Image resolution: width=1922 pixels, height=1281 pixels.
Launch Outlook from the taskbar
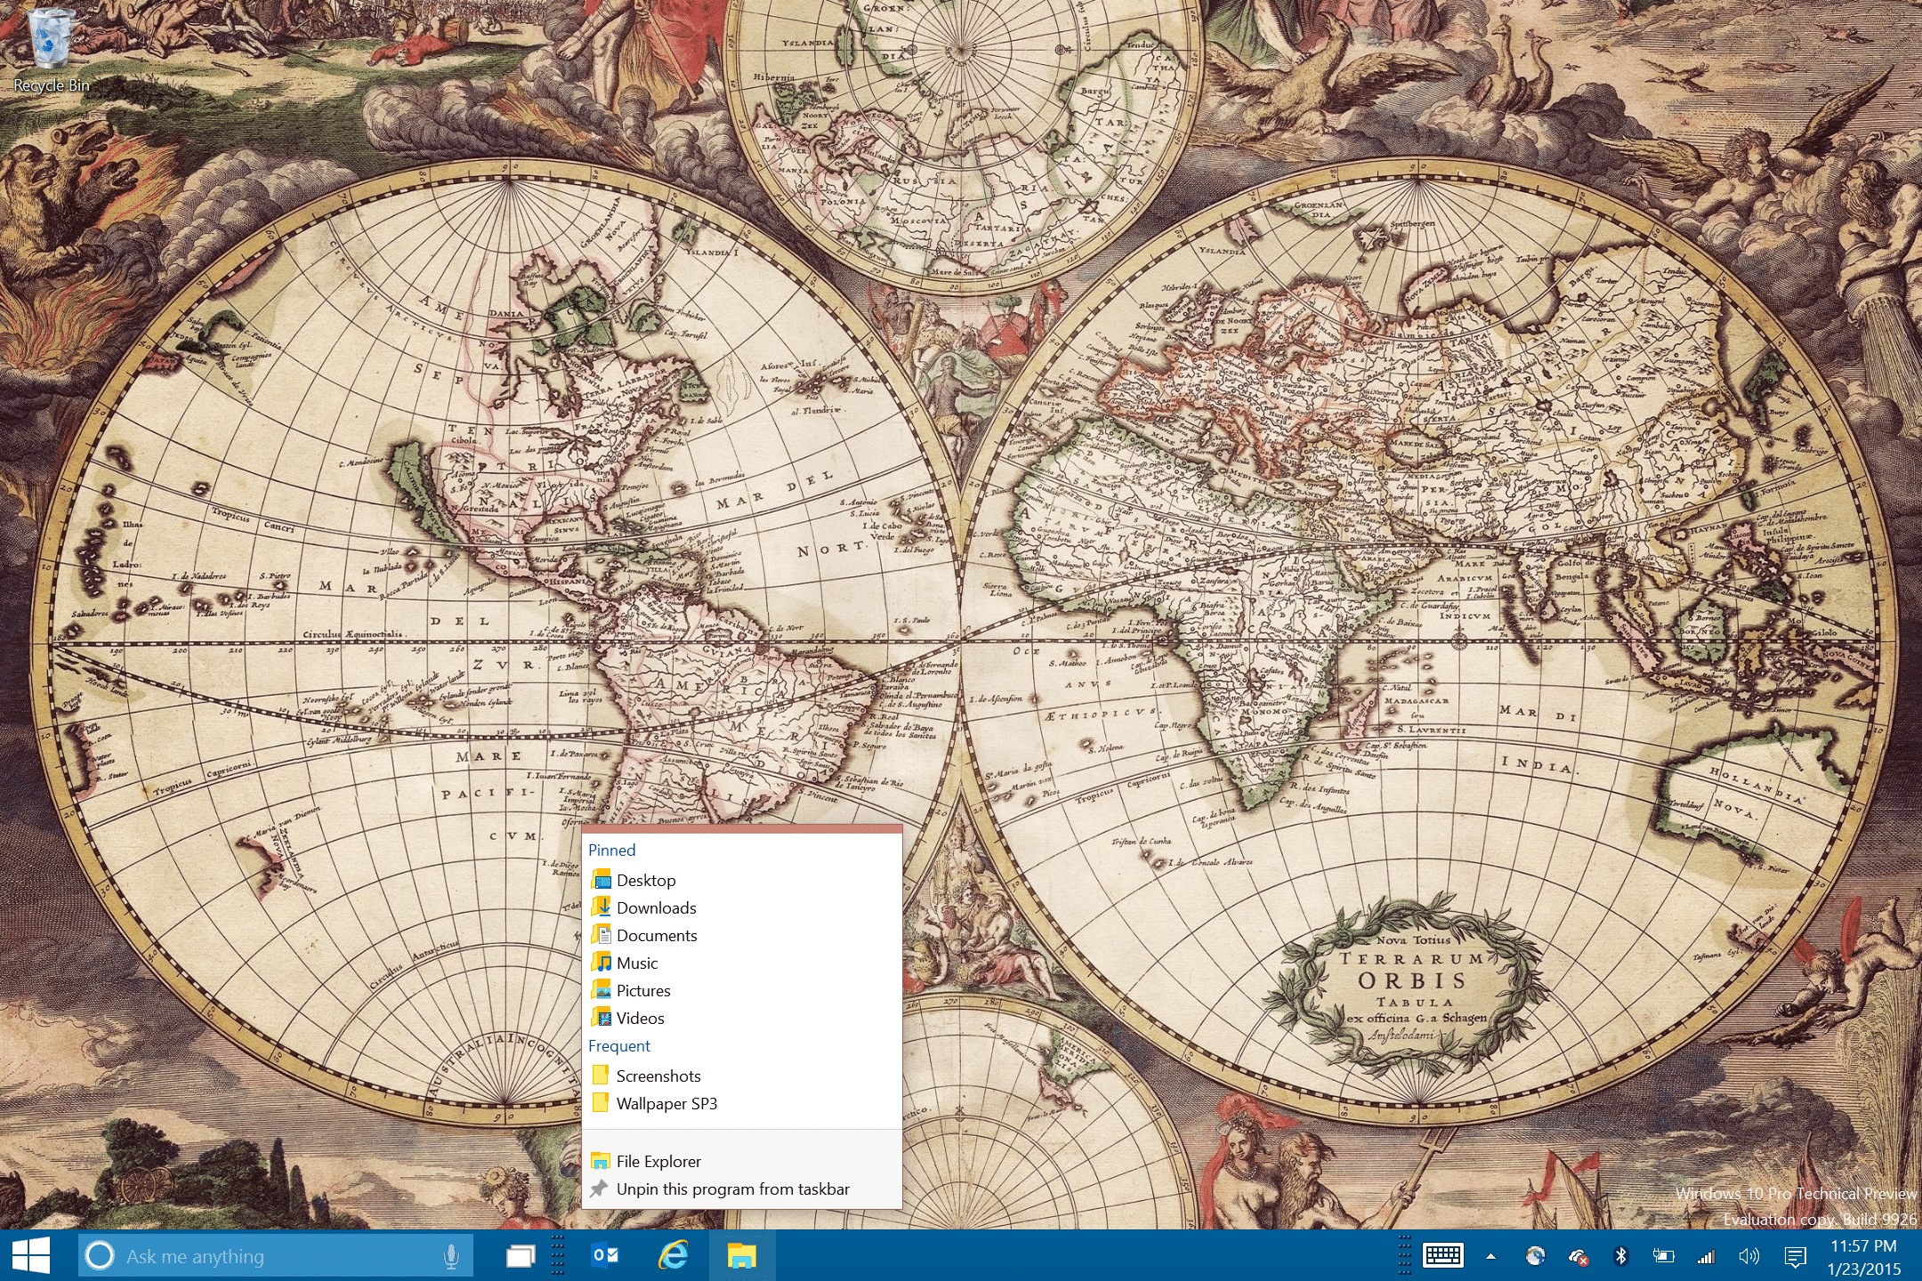point(605,1256)
